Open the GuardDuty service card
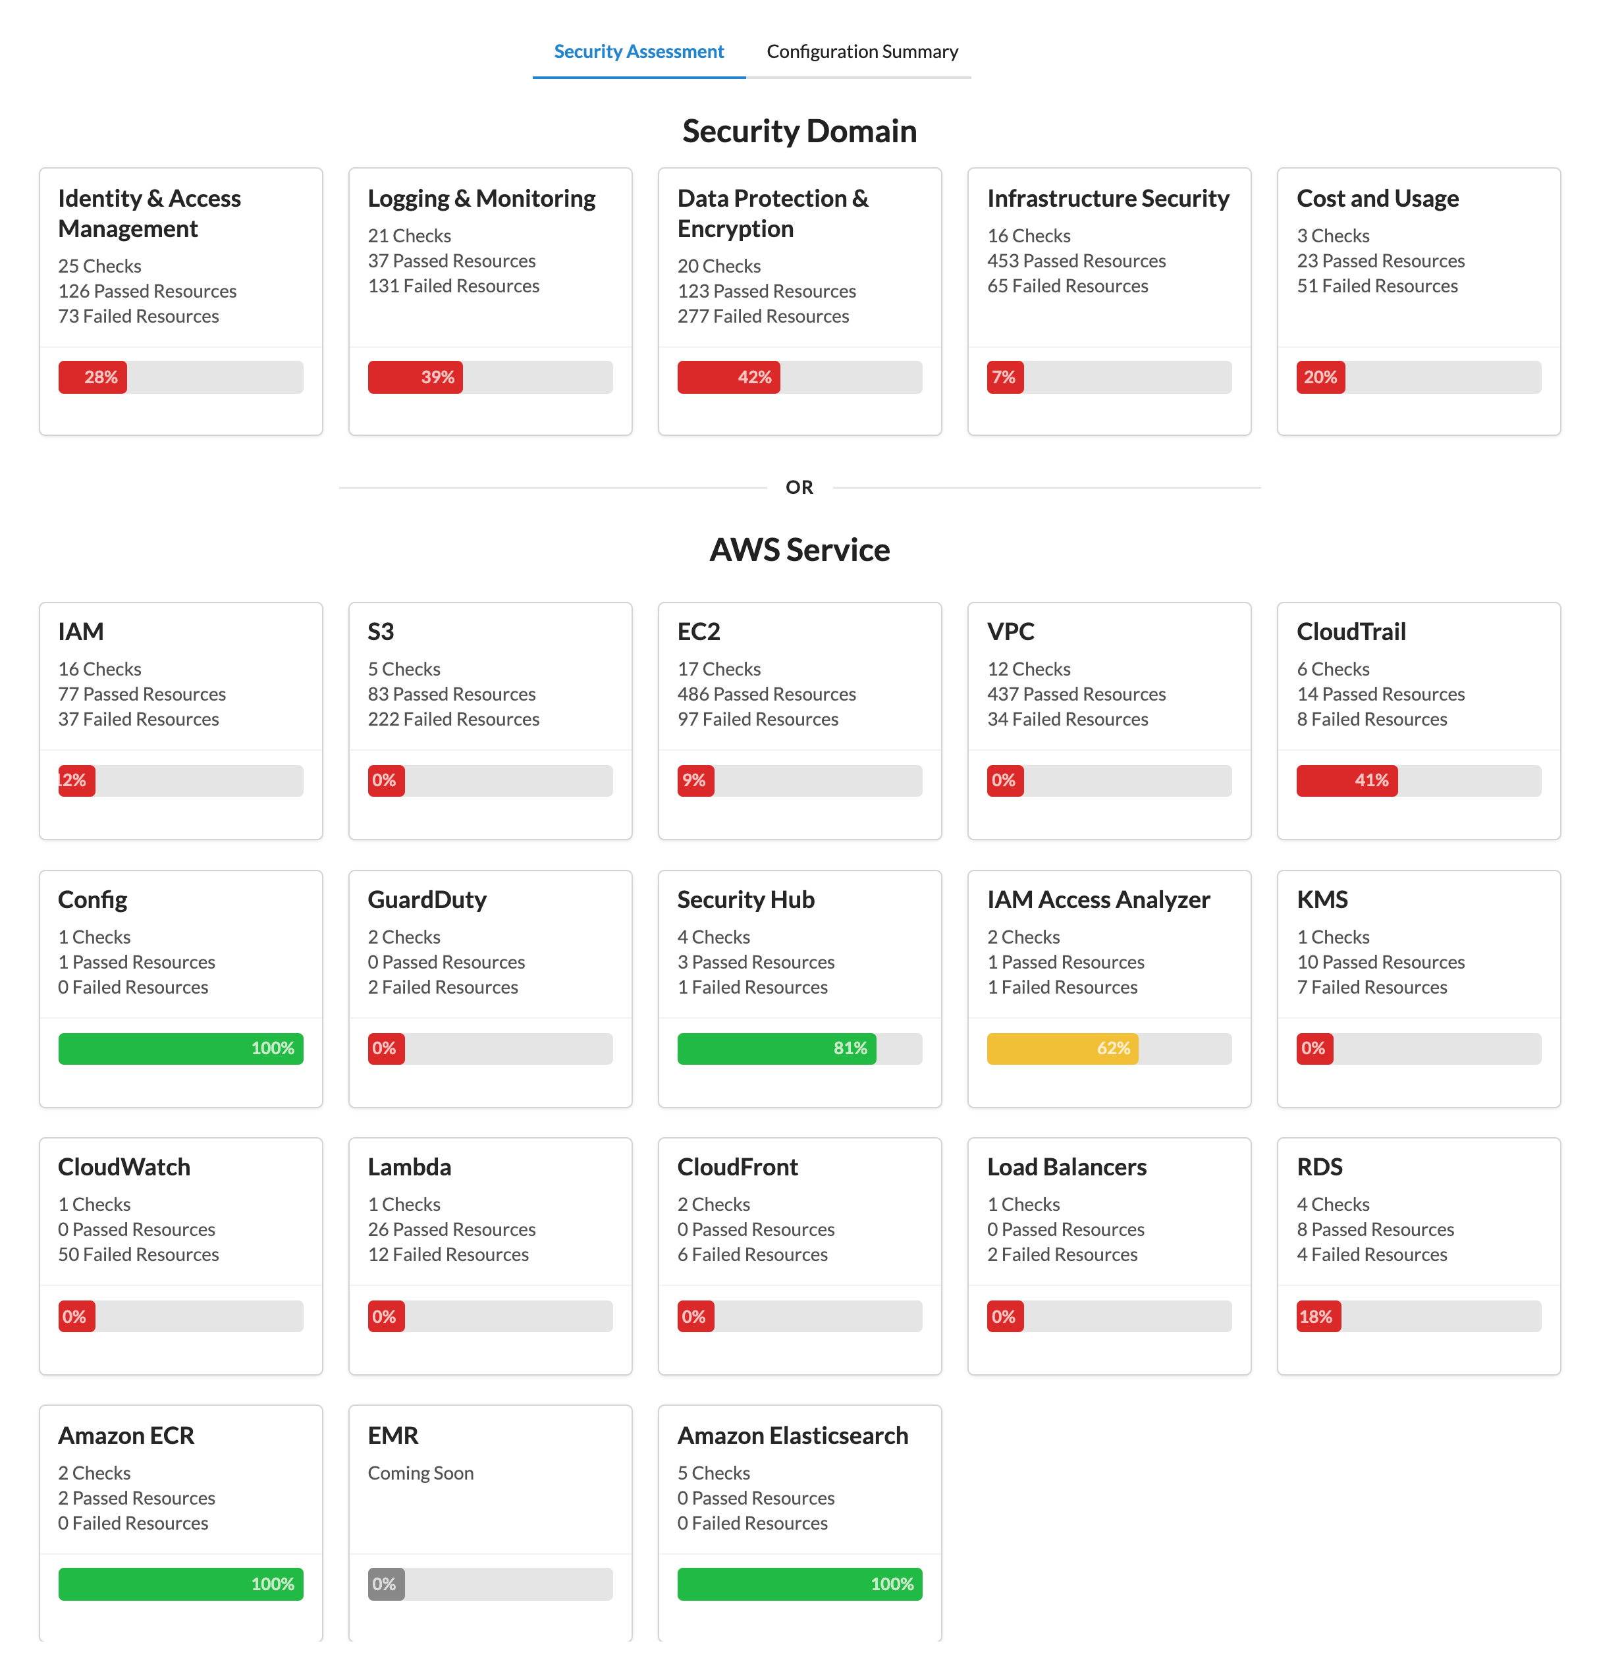1597x1660 pixels. 490,986
